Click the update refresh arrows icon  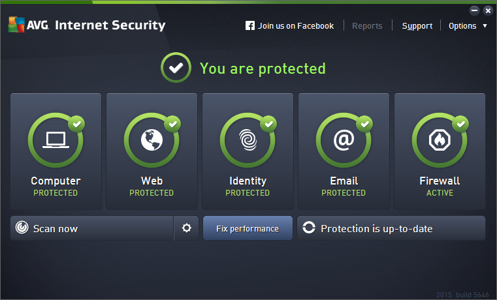(309, 228)
